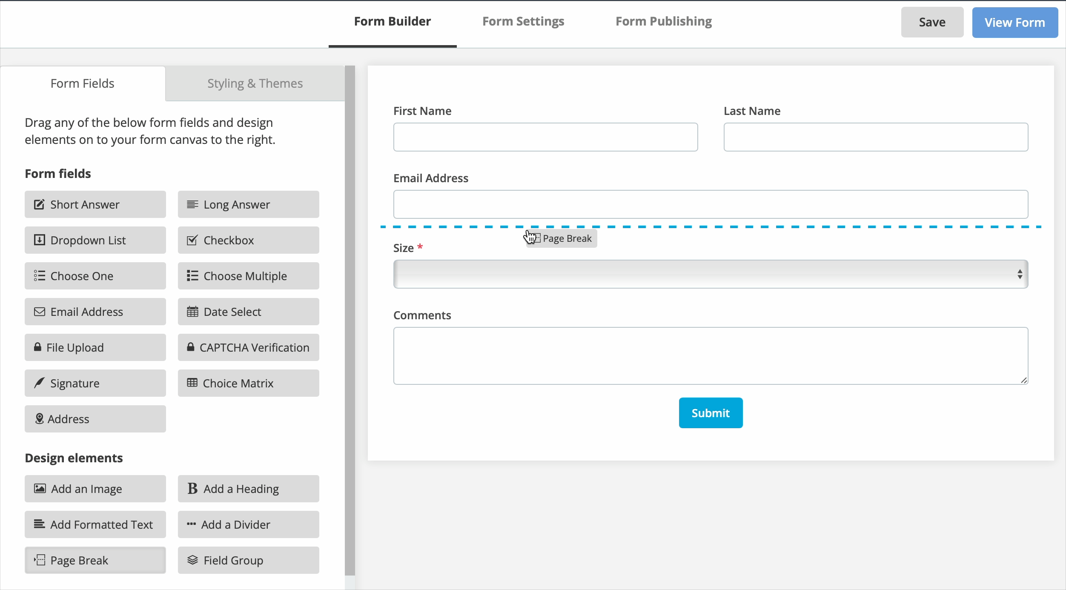This screenshot has width=1066, height=590.
Task: Click the Dropdown List arrow icon
Action: (39, 240)
